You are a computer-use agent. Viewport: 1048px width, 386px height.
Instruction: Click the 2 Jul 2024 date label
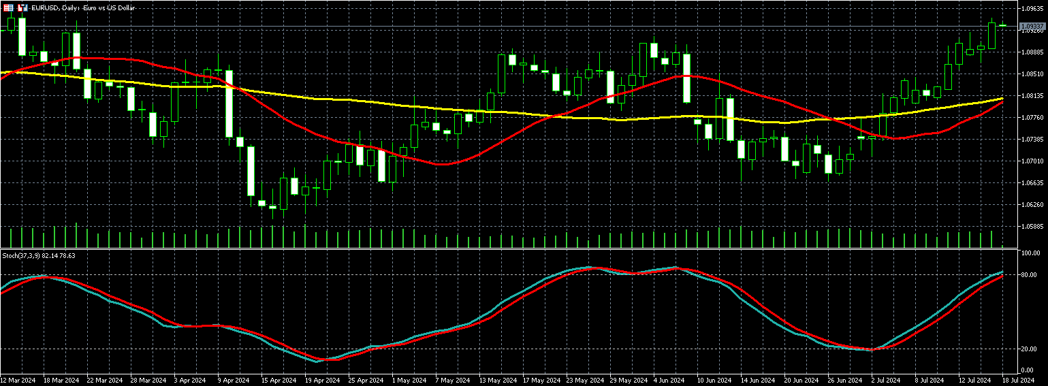pyautogui.click(x=887, y=381)
